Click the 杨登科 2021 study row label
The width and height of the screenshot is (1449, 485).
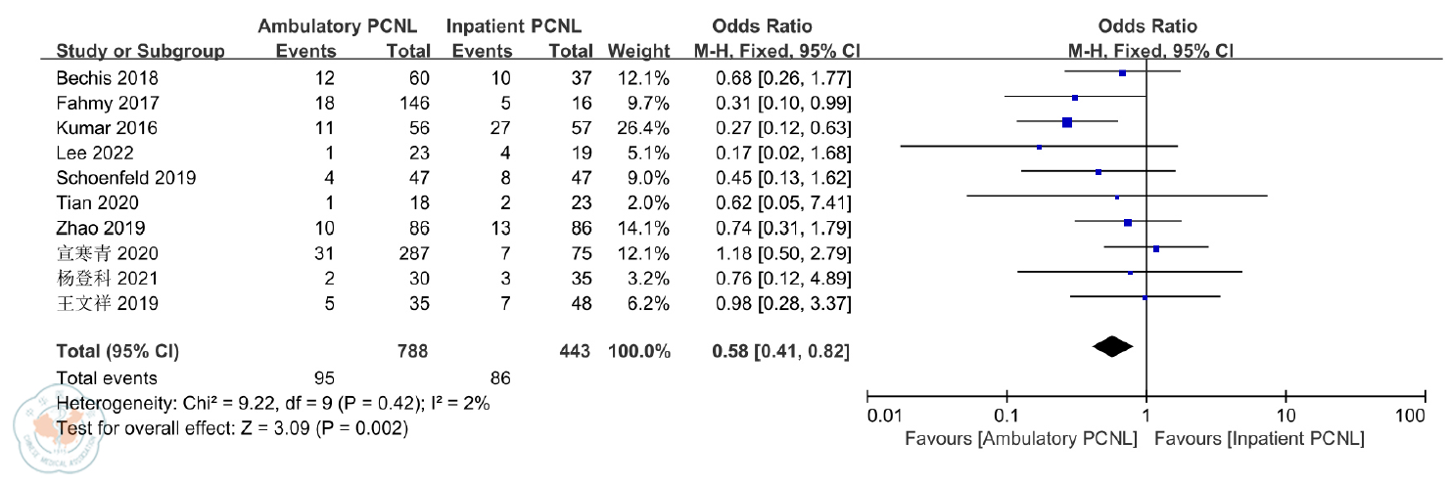[102, 278]
